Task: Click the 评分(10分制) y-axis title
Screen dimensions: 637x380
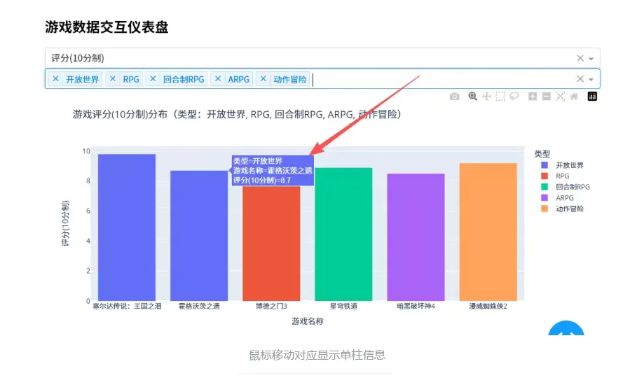Action: (x=65, y=223)
